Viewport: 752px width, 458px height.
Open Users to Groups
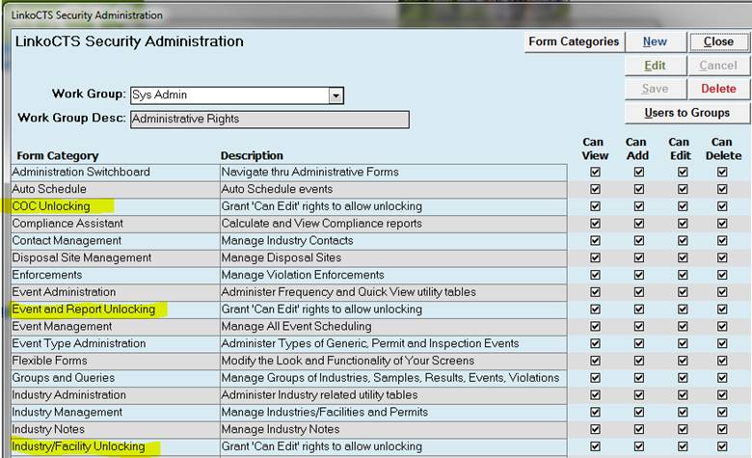[686, 113]
